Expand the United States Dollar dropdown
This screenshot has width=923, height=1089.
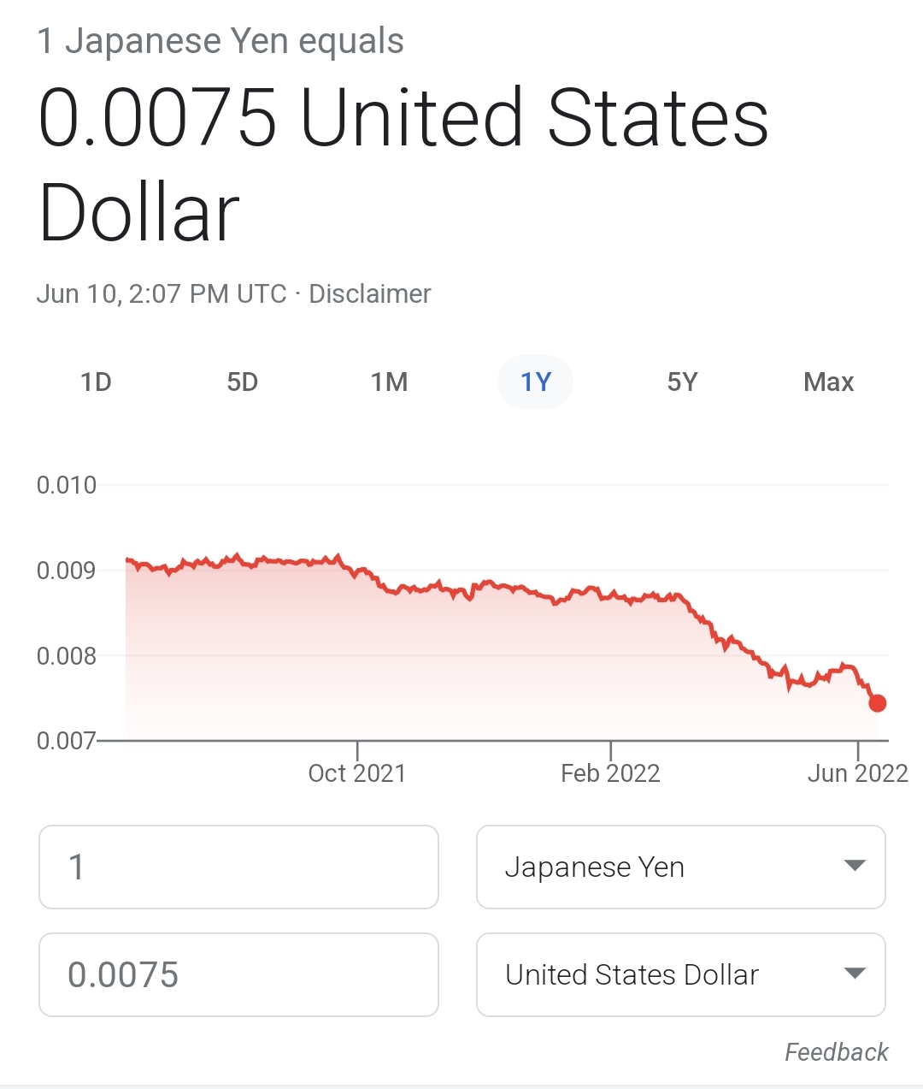680,974
